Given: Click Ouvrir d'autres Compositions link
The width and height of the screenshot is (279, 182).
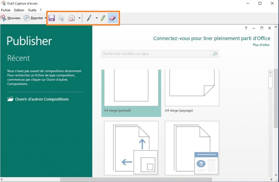Looking at the screenshot, I should [42, 99].
